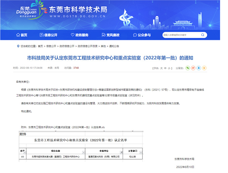This screenshot has width=228, height=173.
Task: Click breadcrumb link 首页
Action: point(41,46)
